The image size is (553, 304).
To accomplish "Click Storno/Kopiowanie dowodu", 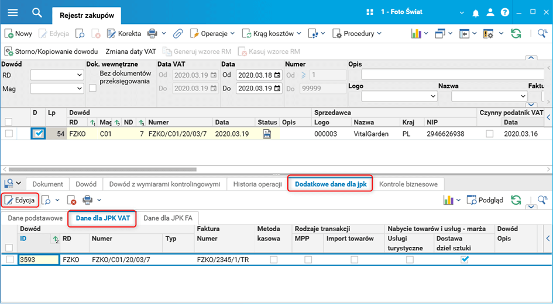I will click(51, 52).
